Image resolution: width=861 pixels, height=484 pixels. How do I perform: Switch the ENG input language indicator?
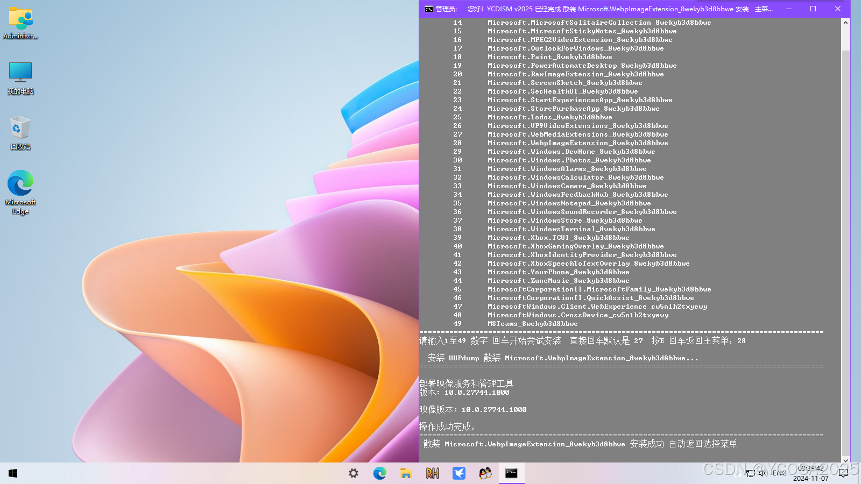point(779,473)
